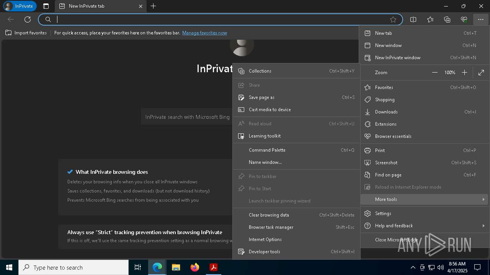Add page to favorites star icon
Viewport: 490px width, 275px height.
pos(393,19)
